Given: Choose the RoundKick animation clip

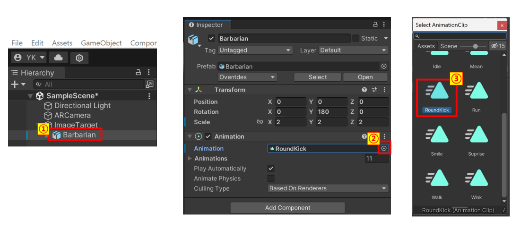Looking at the screenshot, I should coord(437,98).
